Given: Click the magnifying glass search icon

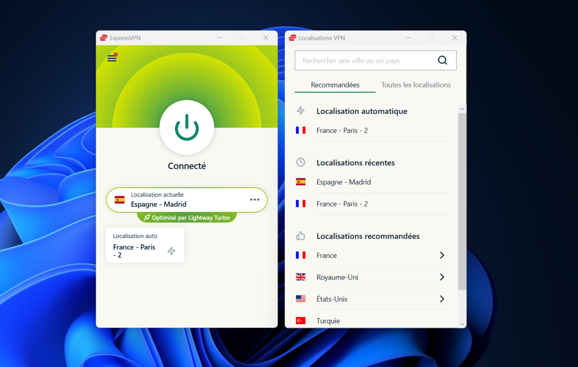Looking at the screenshot, I should point(442,60).
